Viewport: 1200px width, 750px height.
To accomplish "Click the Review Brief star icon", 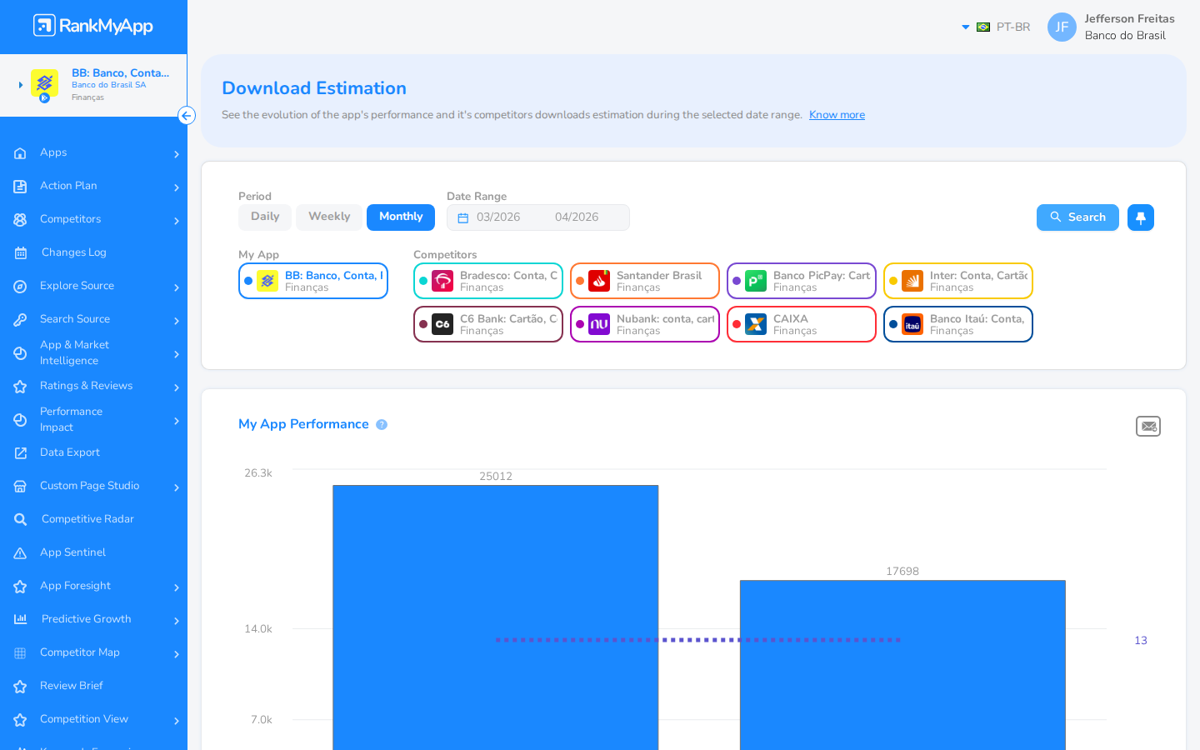I will (20, 687).
